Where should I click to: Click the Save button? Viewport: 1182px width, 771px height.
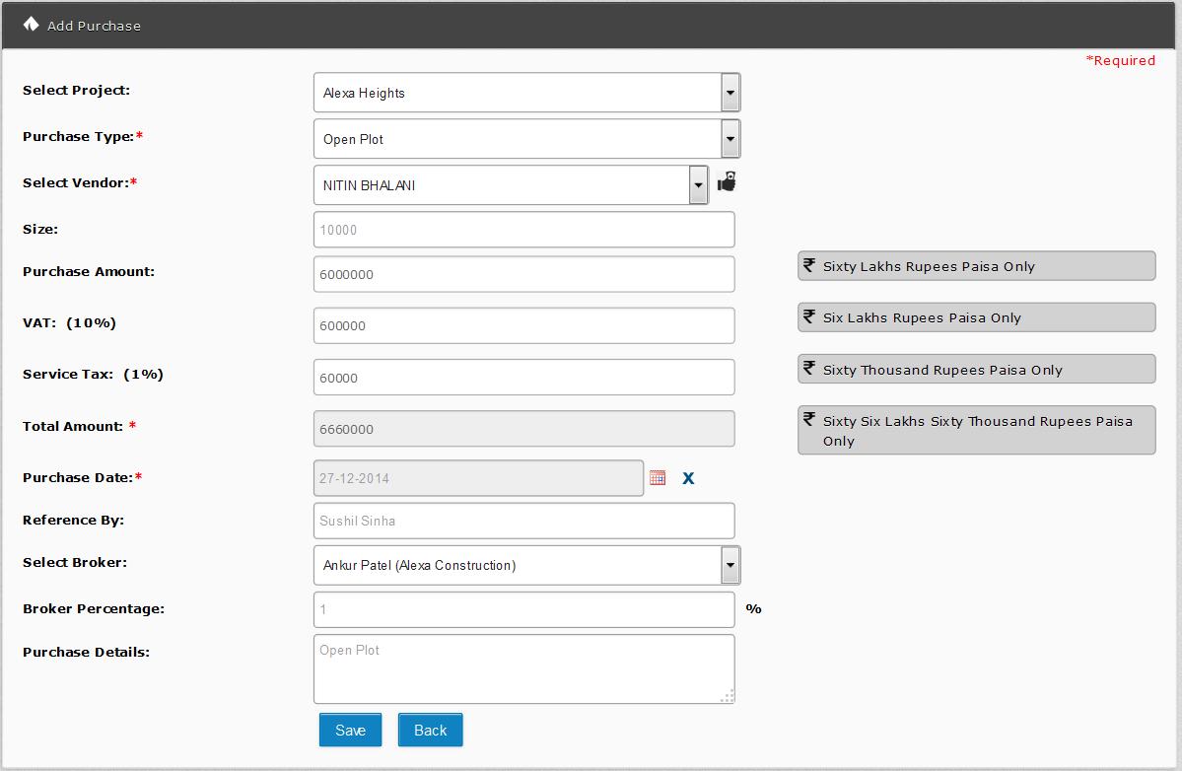pos(350,731)
